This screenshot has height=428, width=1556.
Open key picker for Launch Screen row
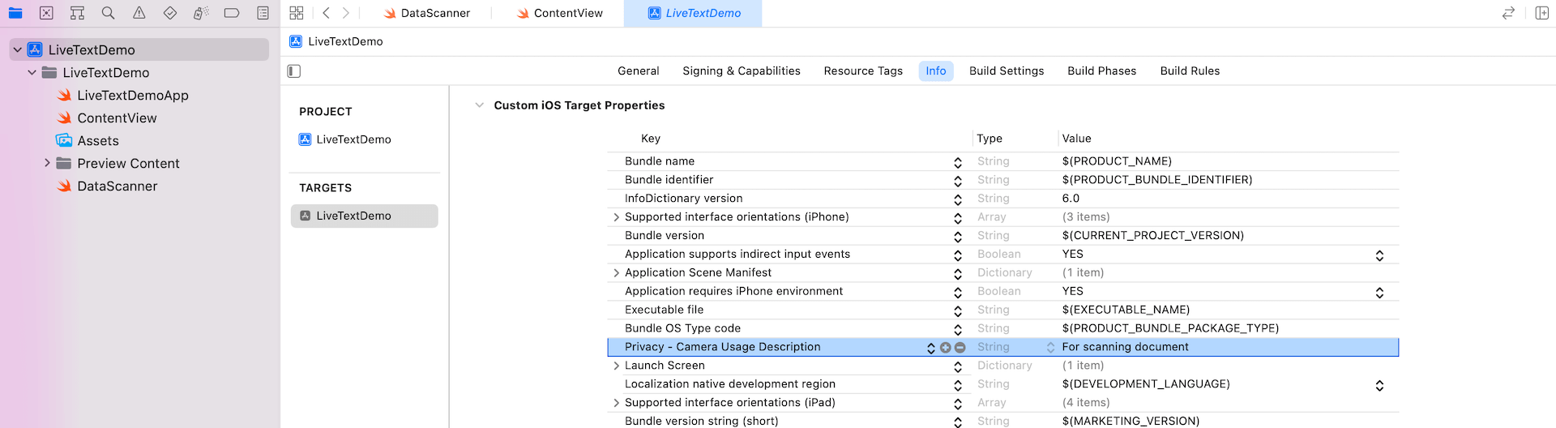pyautogui.click(x=958, y=367)
